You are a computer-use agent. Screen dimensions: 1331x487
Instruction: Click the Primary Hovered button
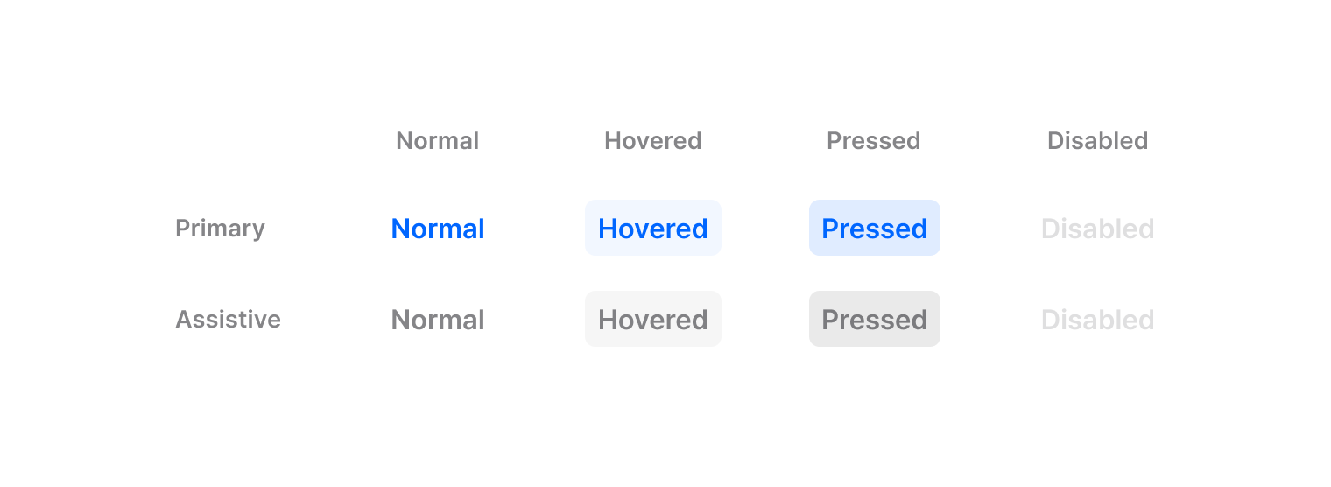(x=652, y=229)
